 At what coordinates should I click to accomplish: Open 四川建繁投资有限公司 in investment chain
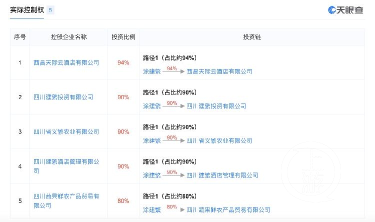[216, 106]
